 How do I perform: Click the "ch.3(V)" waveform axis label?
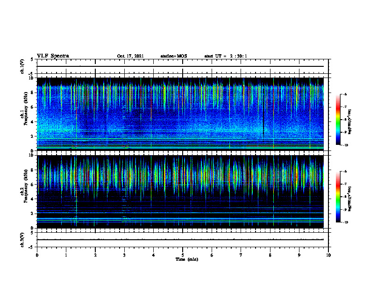[x=22, y=240]
